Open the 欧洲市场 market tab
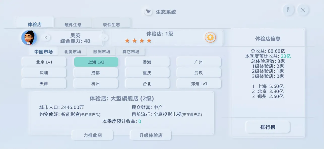This screenshot has width=324, height=149. [x=102, y=52]
